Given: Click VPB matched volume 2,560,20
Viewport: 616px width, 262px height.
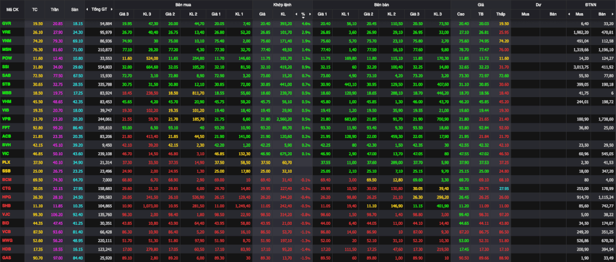Looking at the screenshot, I should [x=283, y=119].
